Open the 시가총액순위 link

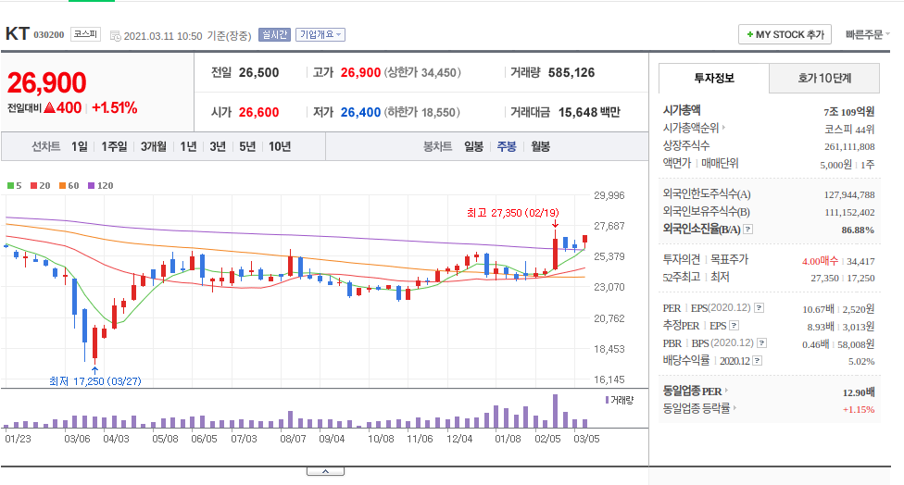click(x=694, y=128)
